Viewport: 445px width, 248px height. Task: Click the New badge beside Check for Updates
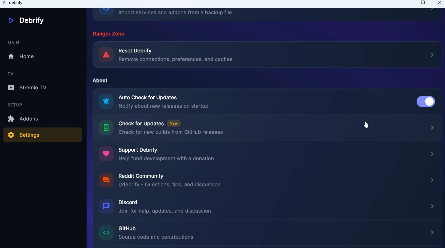click(x=174, y=124)
